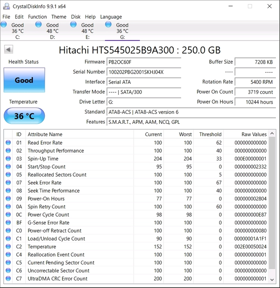Click the Interface field Serial ATA
The image size is (280, 288).
[x=144, y=82]
